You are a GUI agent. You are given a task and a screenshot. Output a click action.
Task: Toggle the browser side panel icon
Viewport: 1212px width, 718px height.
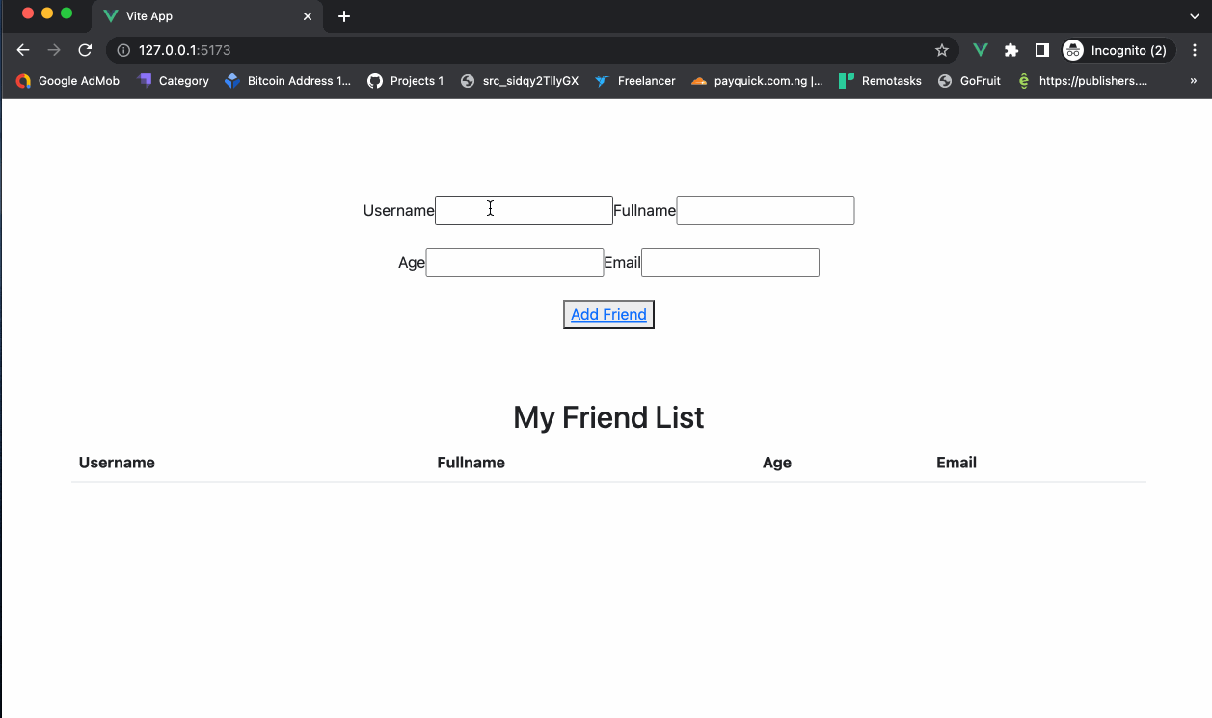click(1041, 50)
